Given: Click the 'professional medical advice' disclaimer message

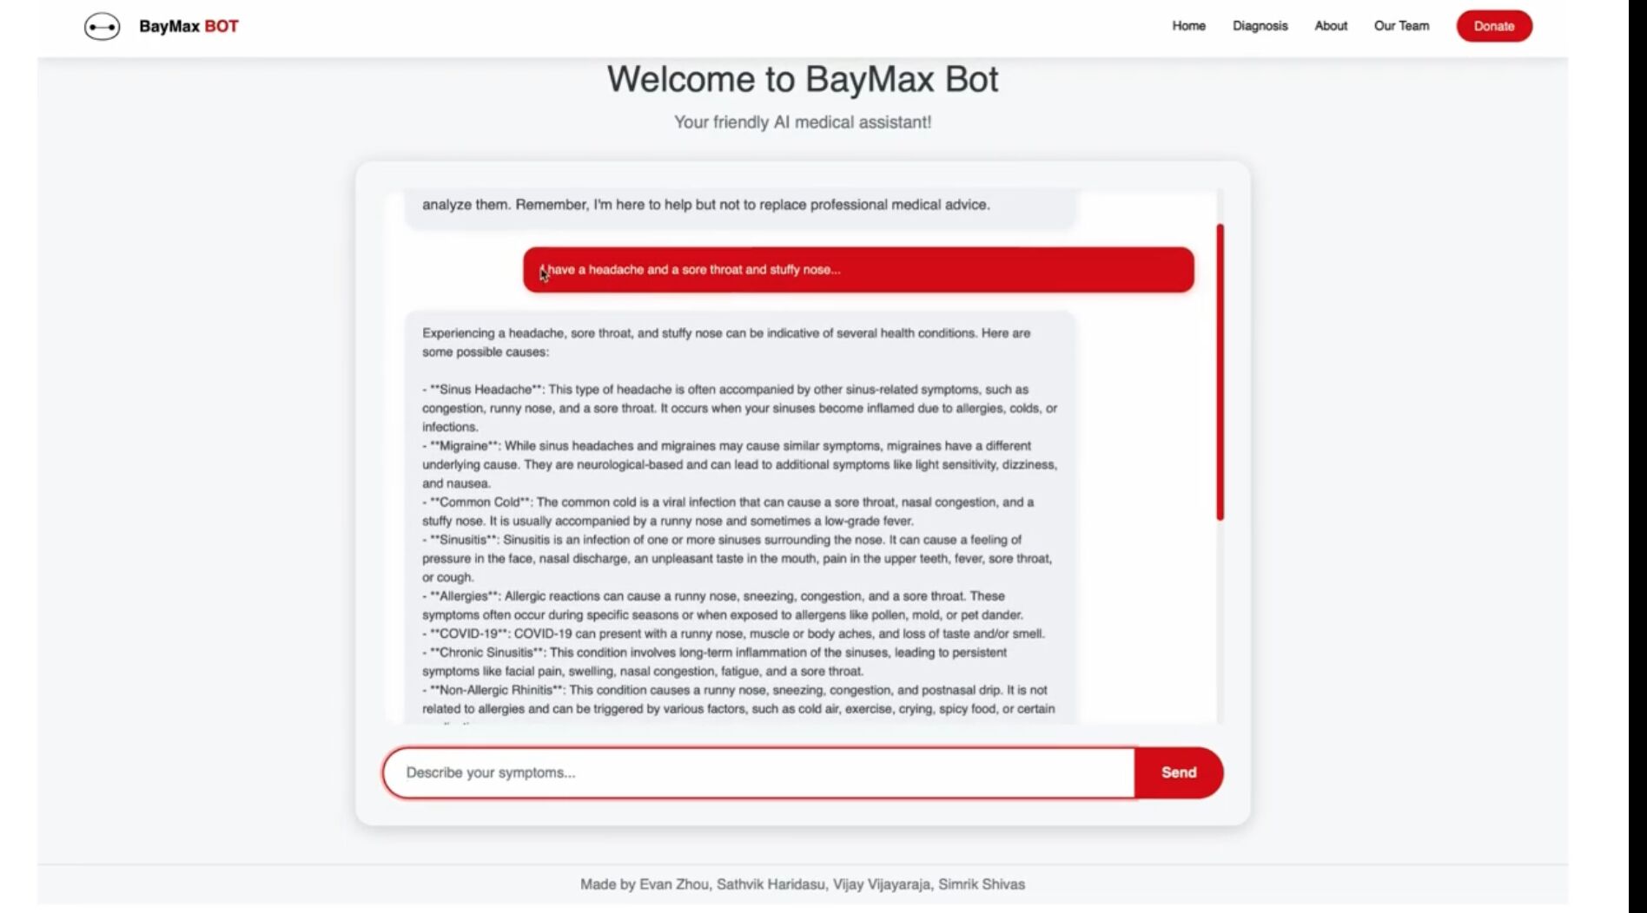Looking at the screenshot, I should click(x=740, y=208).
